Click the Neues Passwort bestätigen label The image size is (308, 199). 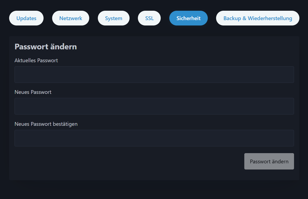point(46,124)
